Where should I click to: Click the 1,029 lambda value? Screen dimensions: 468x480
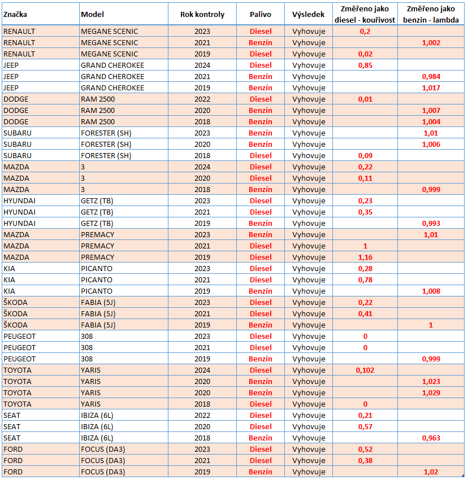pyautogui.click(x=431, y=393)
